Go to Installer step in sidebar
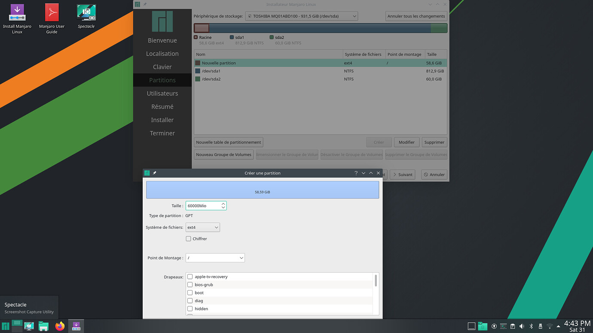 coord(162,120)
